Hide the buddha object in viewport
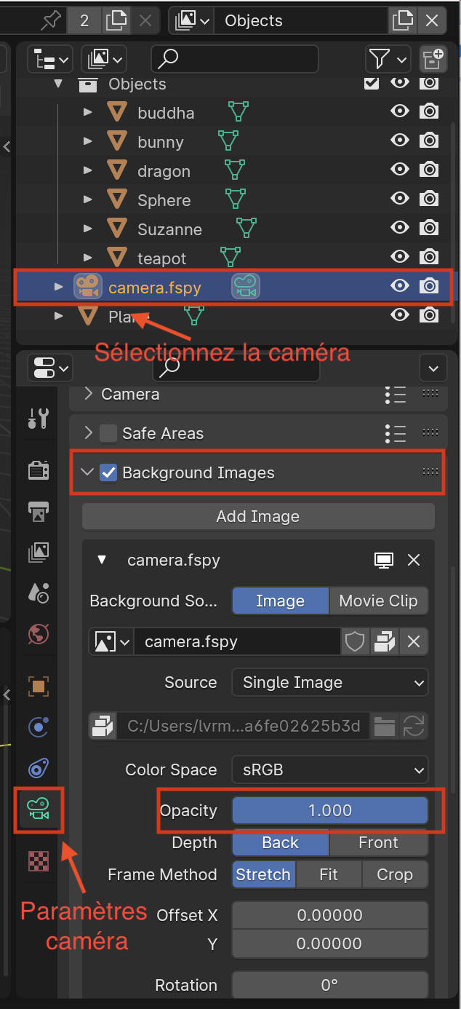 [399, 111]
